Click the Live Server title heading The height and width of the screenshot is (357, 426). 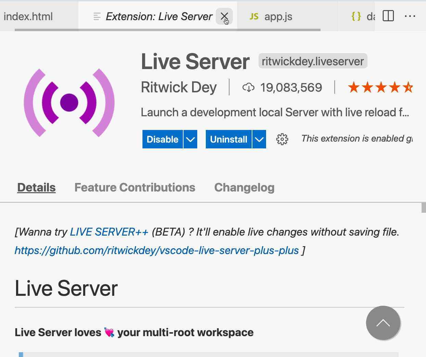pyautogui.click(x=195, y=62)
